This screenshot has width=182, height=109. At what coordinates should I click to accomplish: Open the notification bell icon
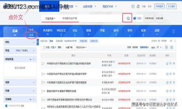coord(138,6)
